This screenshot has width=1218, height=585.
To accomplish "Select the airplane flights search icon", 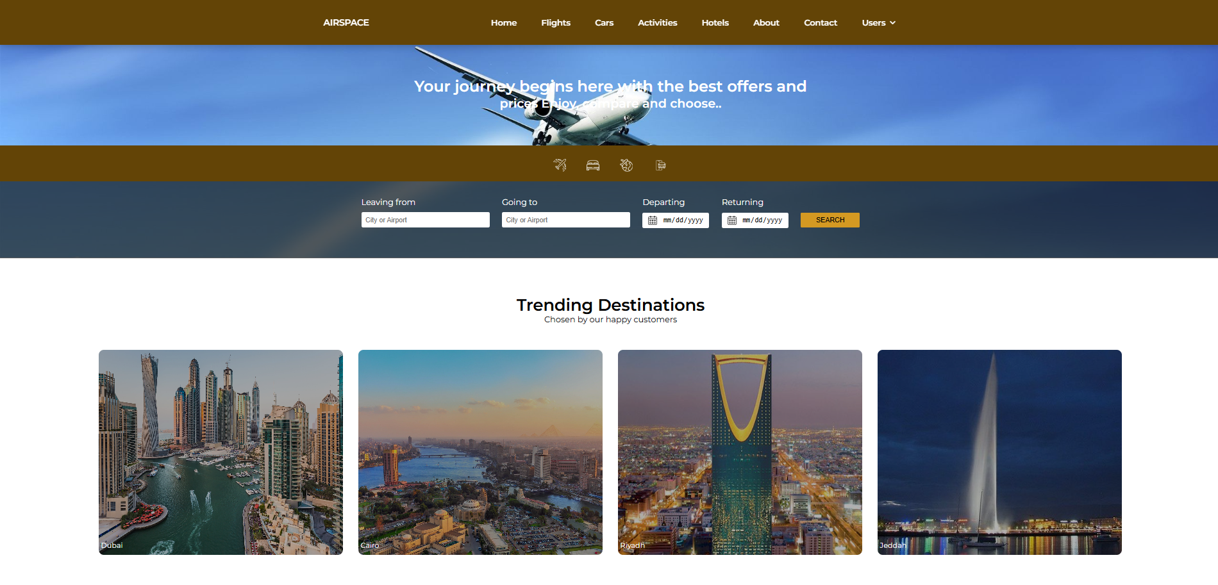I will [x=560, y=165].
